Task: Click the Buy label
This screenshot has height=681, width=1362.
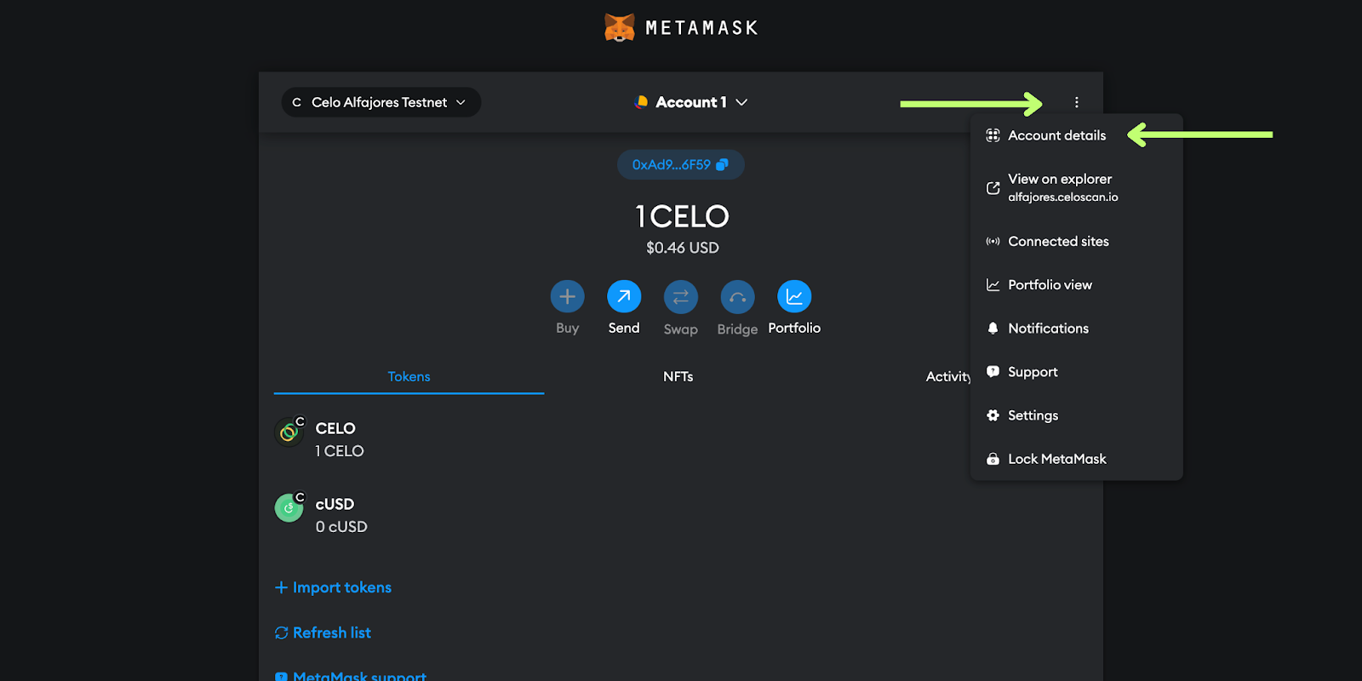Action: click(x=568, y=328)
